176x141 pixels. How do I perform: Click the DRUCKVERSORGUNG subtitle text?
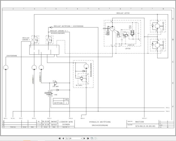coord(100,125)
